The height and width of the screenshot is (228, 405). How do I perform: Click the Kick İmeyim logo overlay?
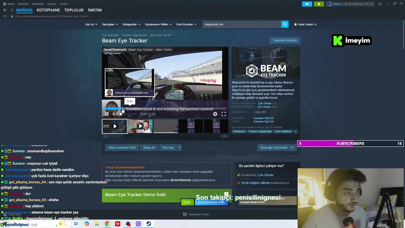[351, 41]
